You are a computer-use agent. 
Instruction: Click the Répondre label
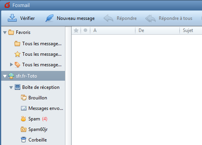126,18
